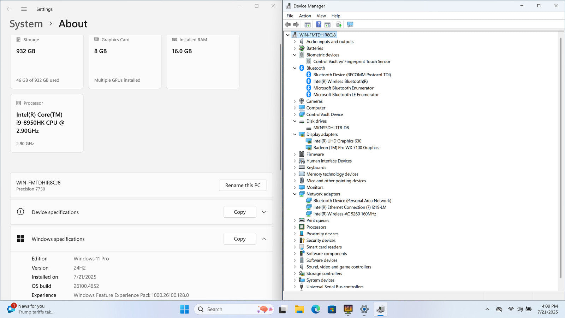Open the View menu

(x=321, y=16)
